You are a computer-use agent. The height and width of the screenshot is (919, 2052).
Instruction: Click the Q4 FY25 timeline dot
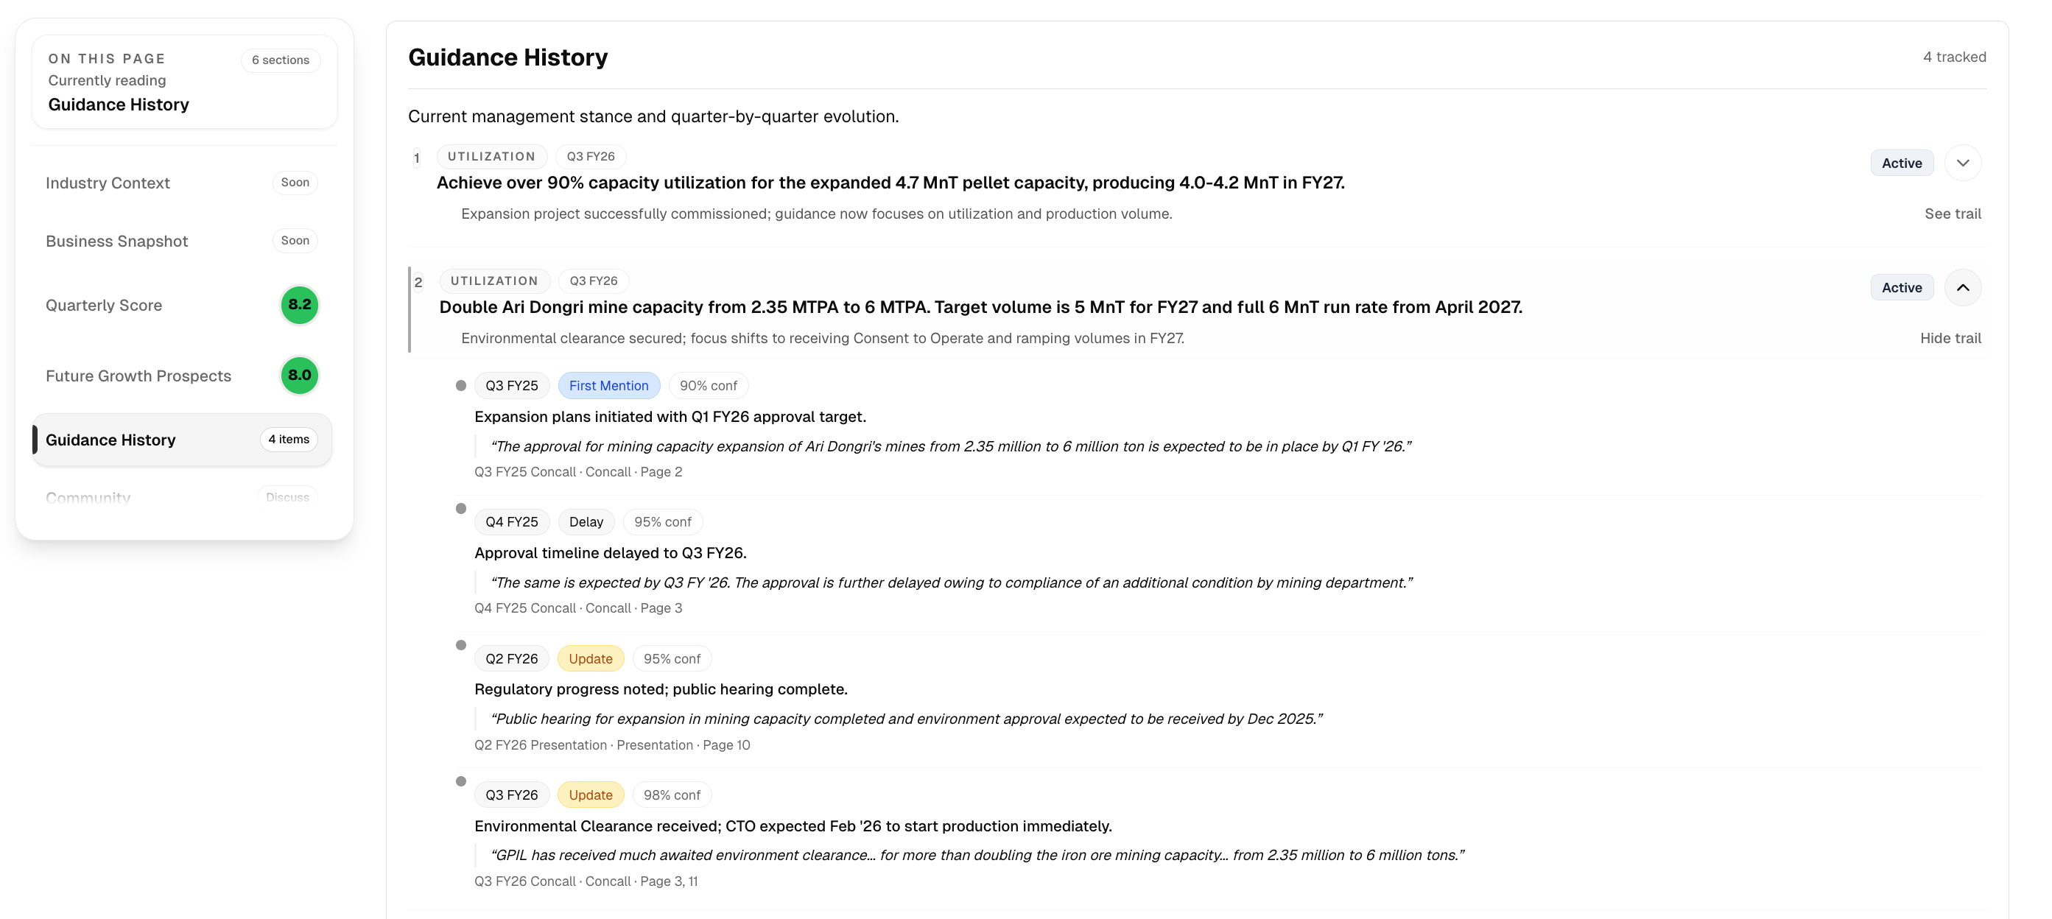(x=460, y=509)
